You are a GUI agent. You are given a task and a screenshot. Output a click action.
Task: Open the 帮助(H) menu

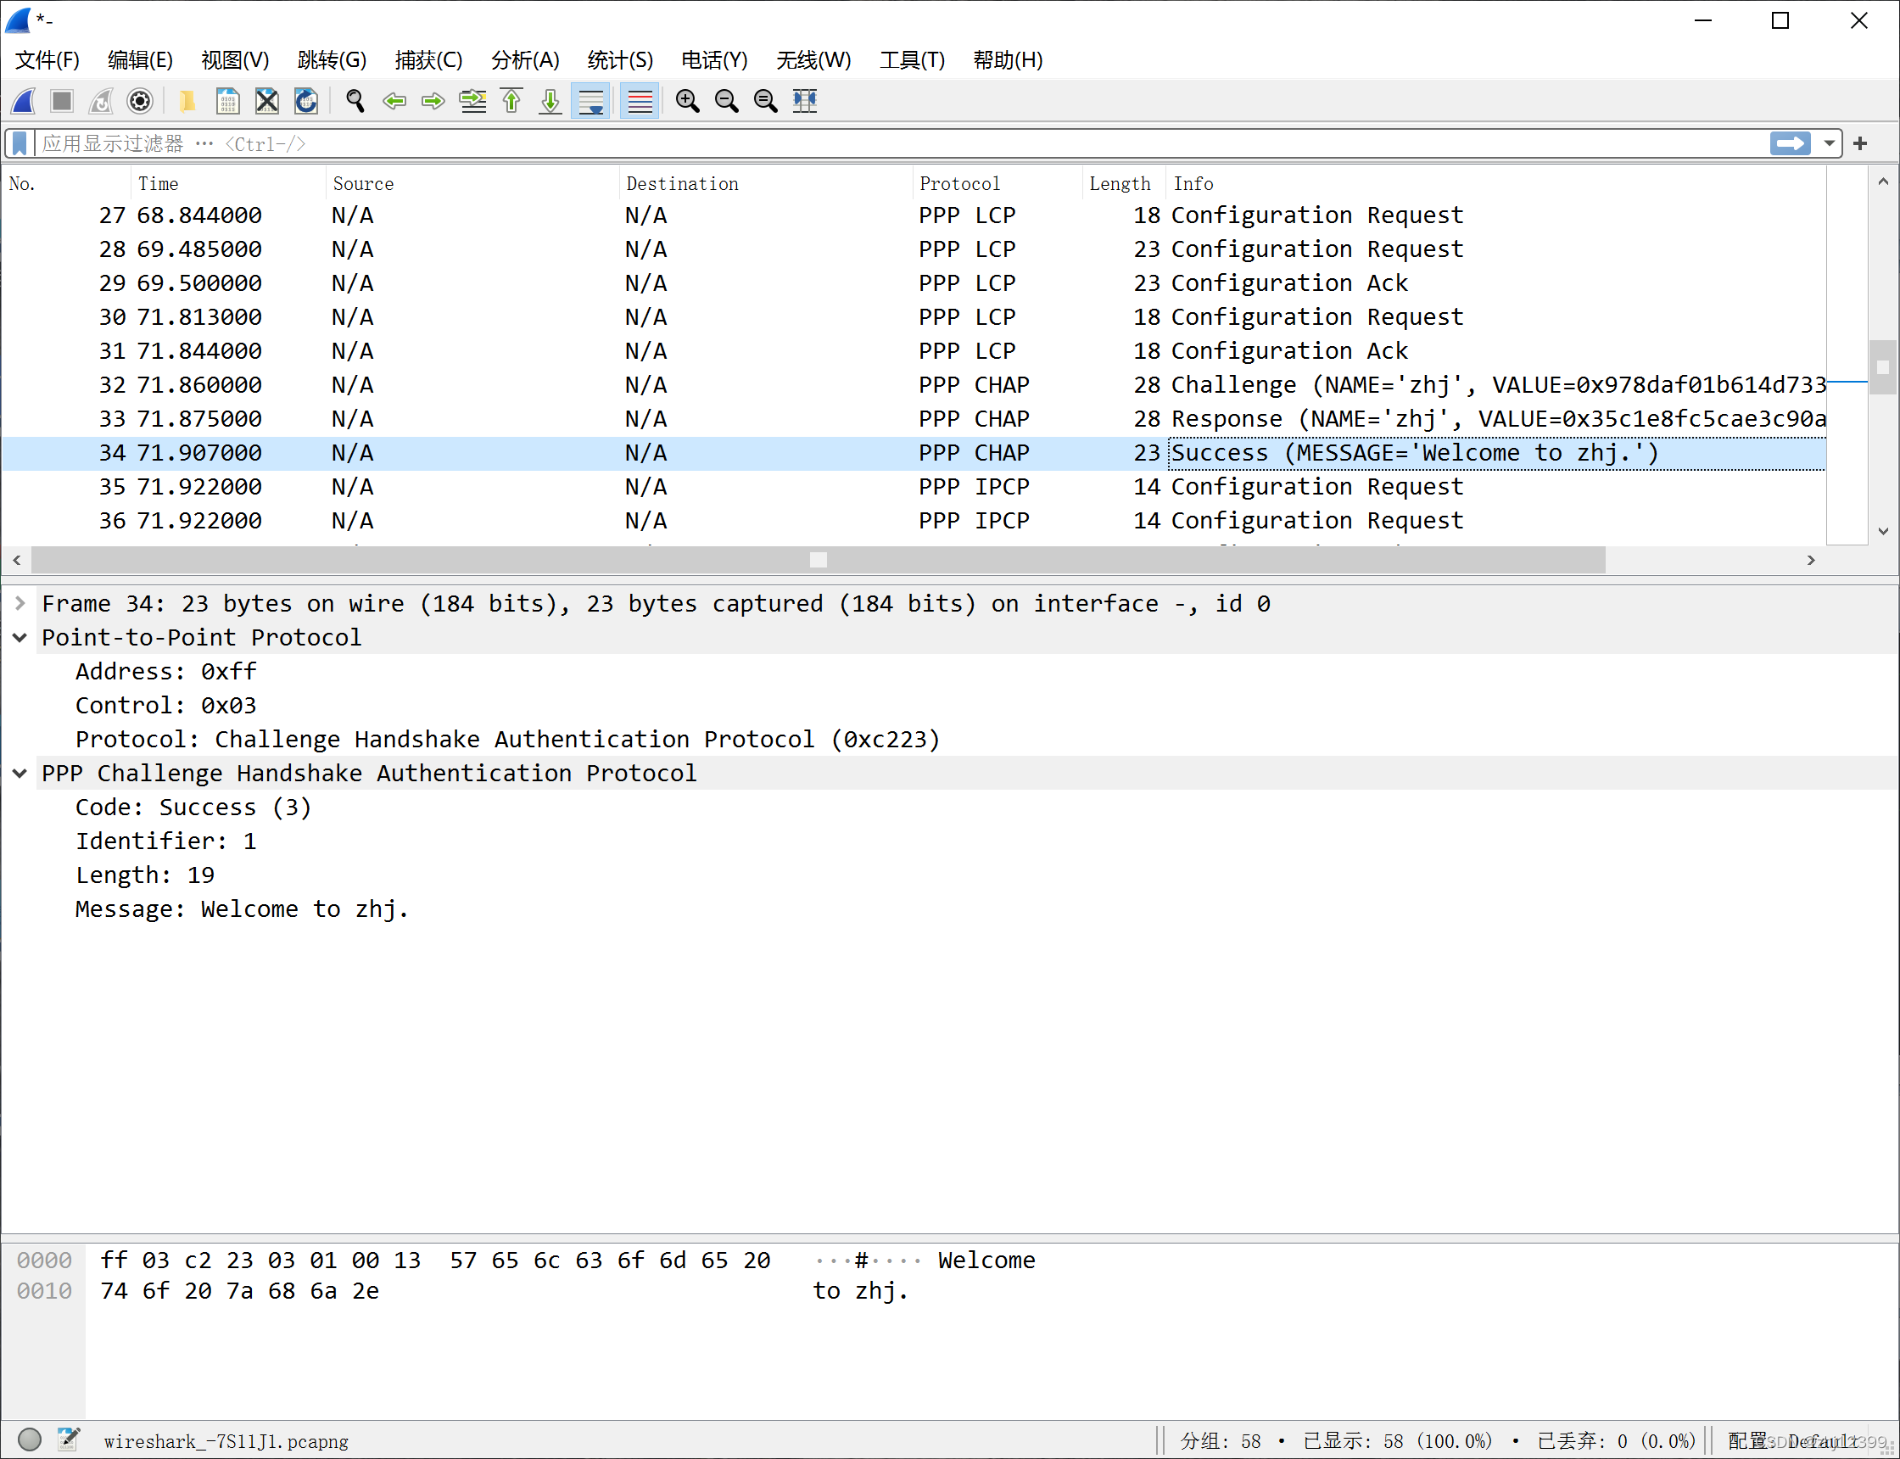pos(1008,60)
